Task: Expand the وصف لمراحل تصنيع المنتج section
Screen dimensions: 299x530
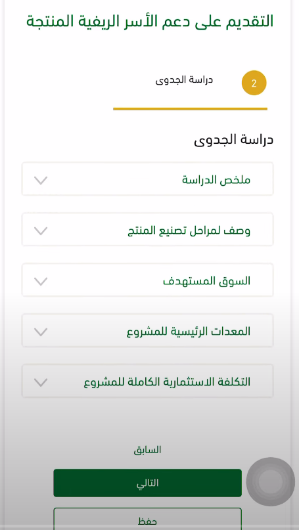Action: (147, 229)
